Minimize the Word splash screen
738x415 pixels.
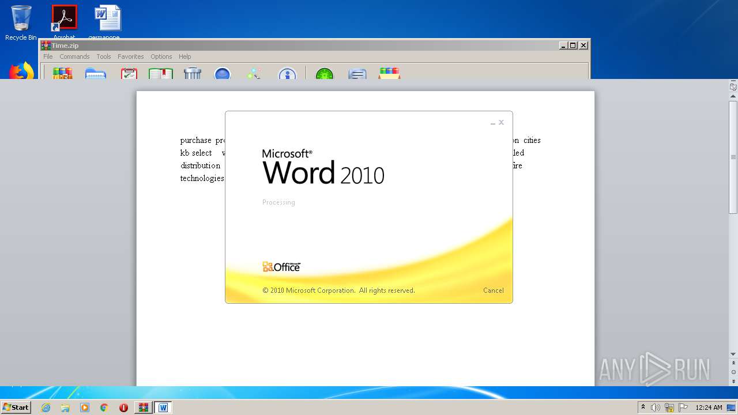(493, 123)
